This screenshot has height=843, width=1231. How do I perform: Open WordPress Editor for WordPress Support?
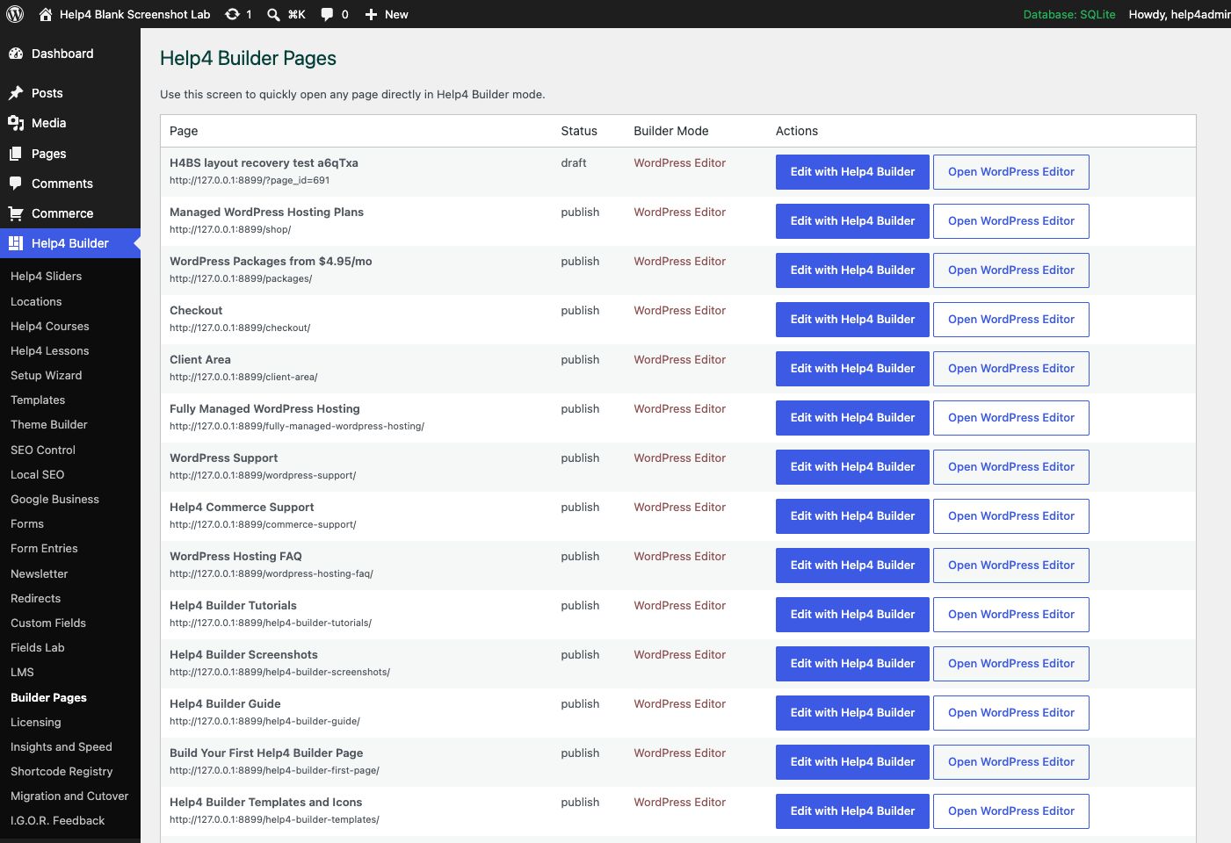(x=1011, y=467)
